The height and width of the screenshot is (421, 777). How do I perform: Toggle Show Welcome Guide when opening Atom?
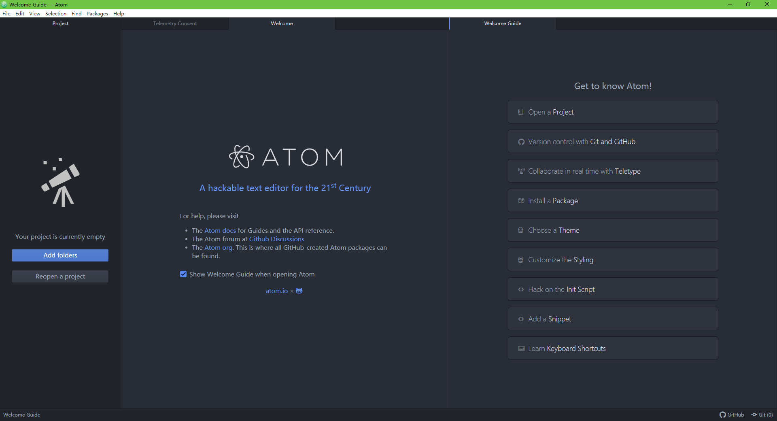click(x=183, y=274)
